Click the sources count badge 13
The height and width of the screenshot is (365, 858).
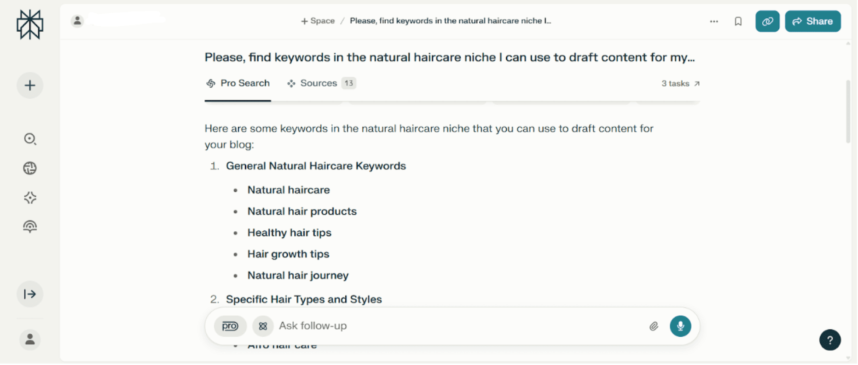[348, 83]
